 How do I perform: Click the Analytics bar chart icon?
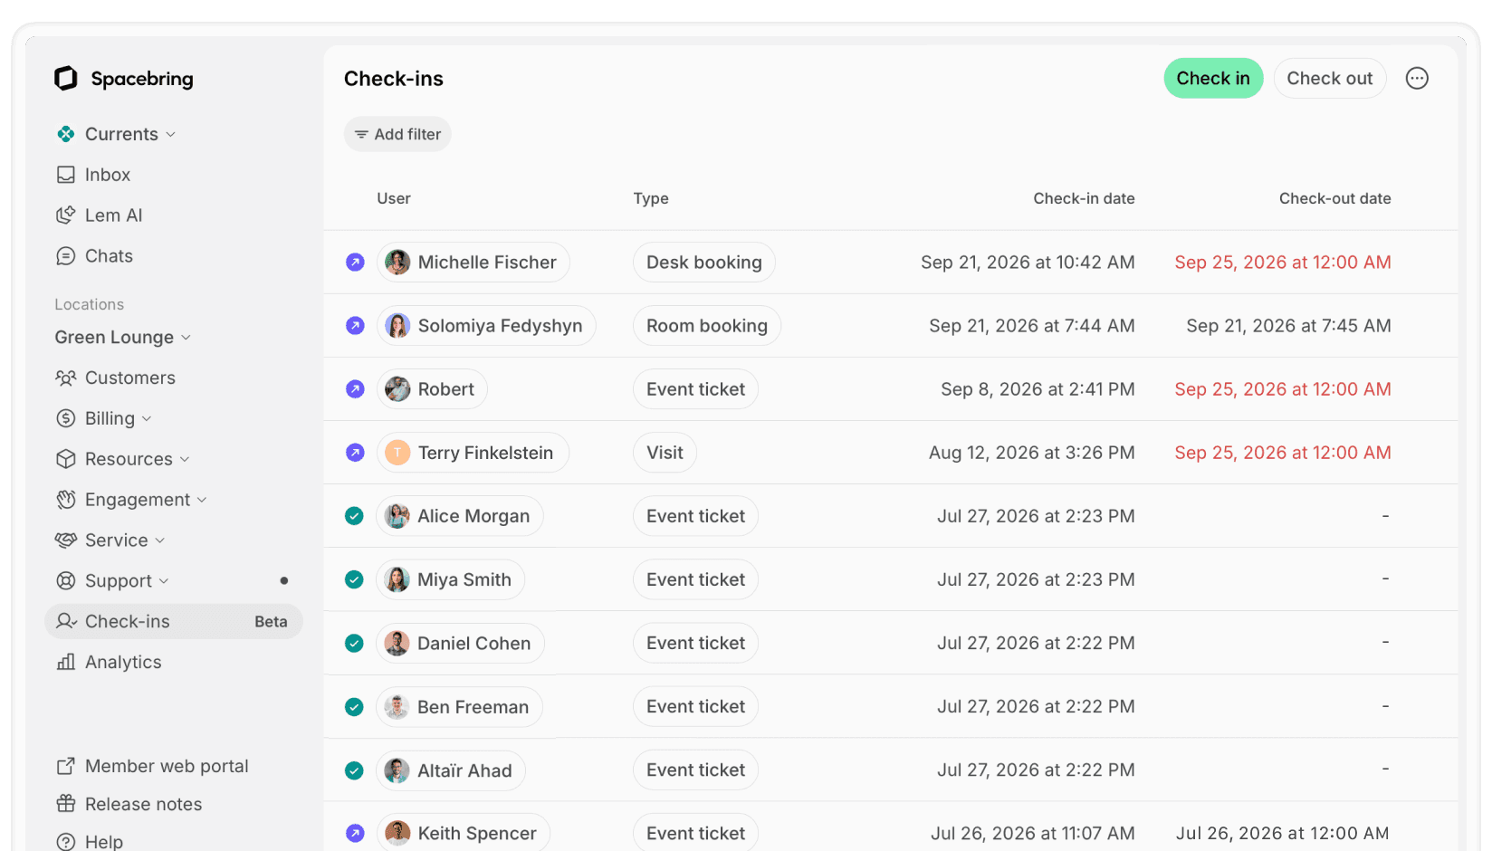[65, 662]
